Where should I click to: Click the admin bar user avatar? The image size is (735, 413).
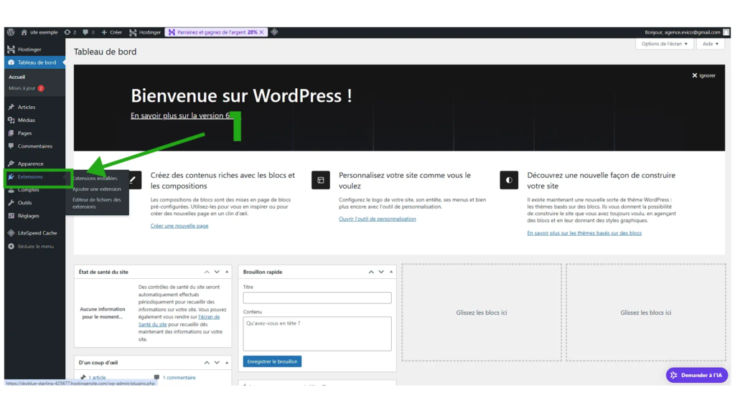(726, 32)
